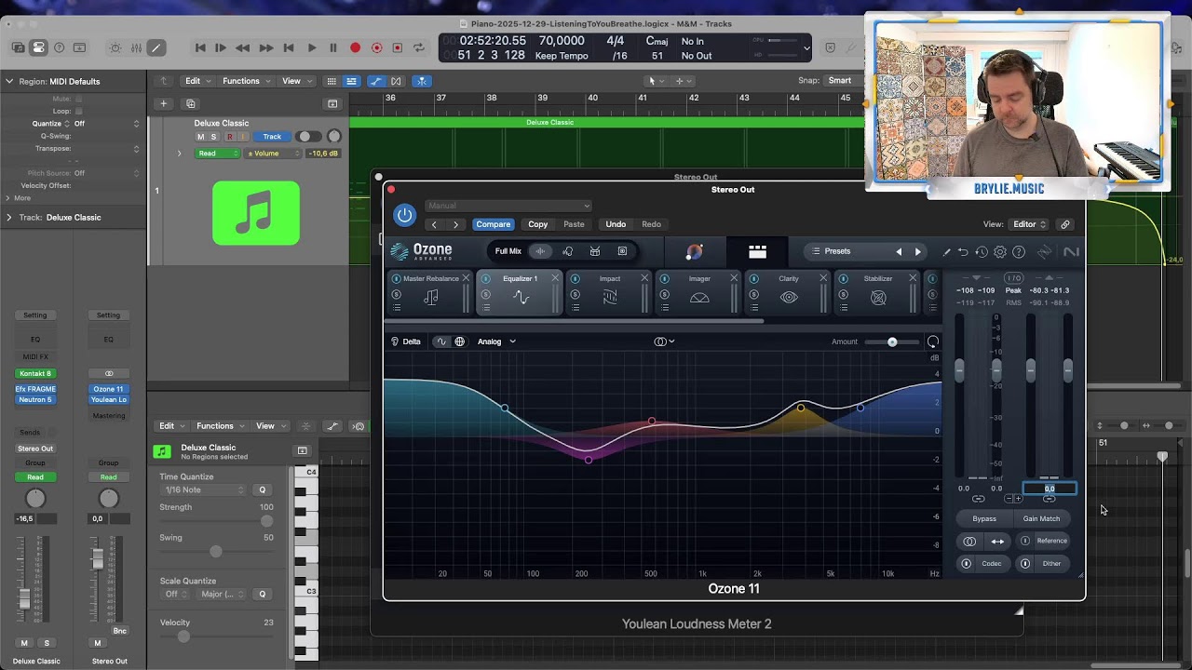Click the Ozone undo arrow icon
Screen dimensions: 1192x670
(x=963, y=251)
